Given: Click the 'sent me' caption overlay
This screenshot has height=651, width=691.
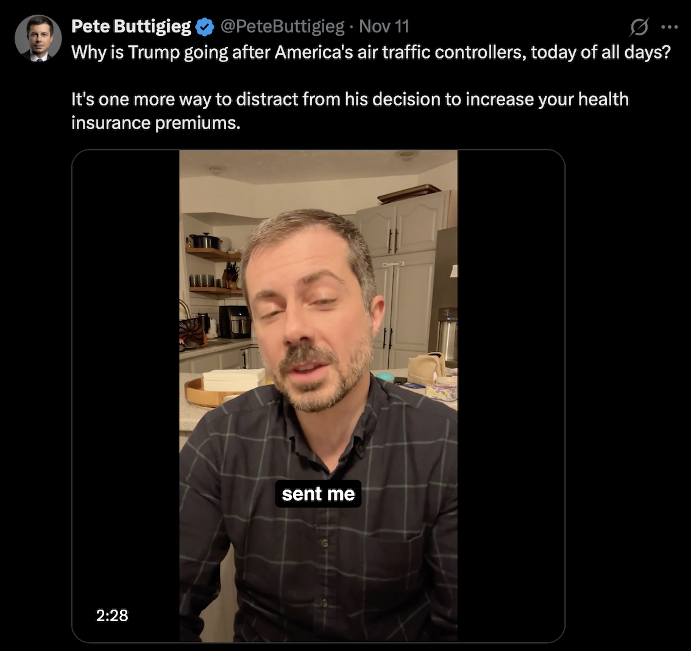Looking at the screenshot, I should point(318,494).
